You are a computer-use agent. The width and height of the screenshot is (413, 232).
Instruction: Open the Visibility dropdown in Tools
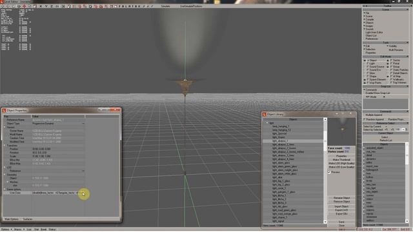point(392,46)
